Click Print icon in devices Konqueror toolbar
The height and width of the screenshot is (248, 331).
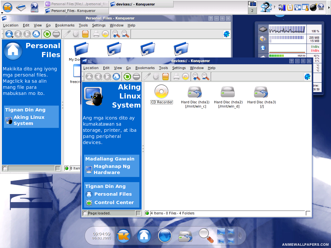(x=176, y=77)
